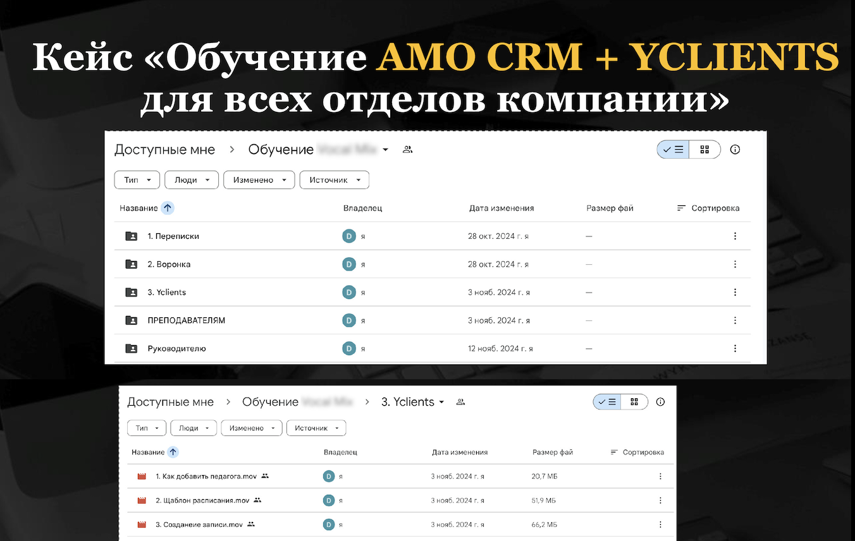Click the video icon of Щаблон расписания.mov
The height and width of the screenshot is (541, 855).
[x=142, y=501]
